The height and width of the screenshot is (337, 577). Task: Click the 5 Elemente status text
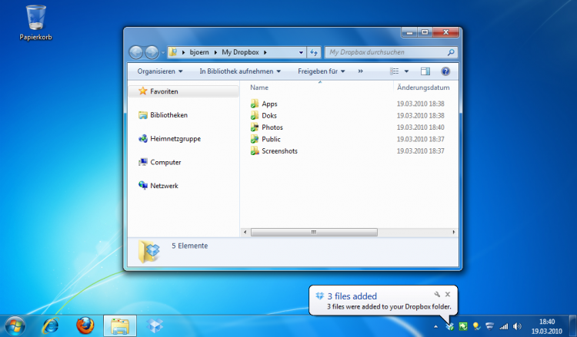click(x=189, y=246)
